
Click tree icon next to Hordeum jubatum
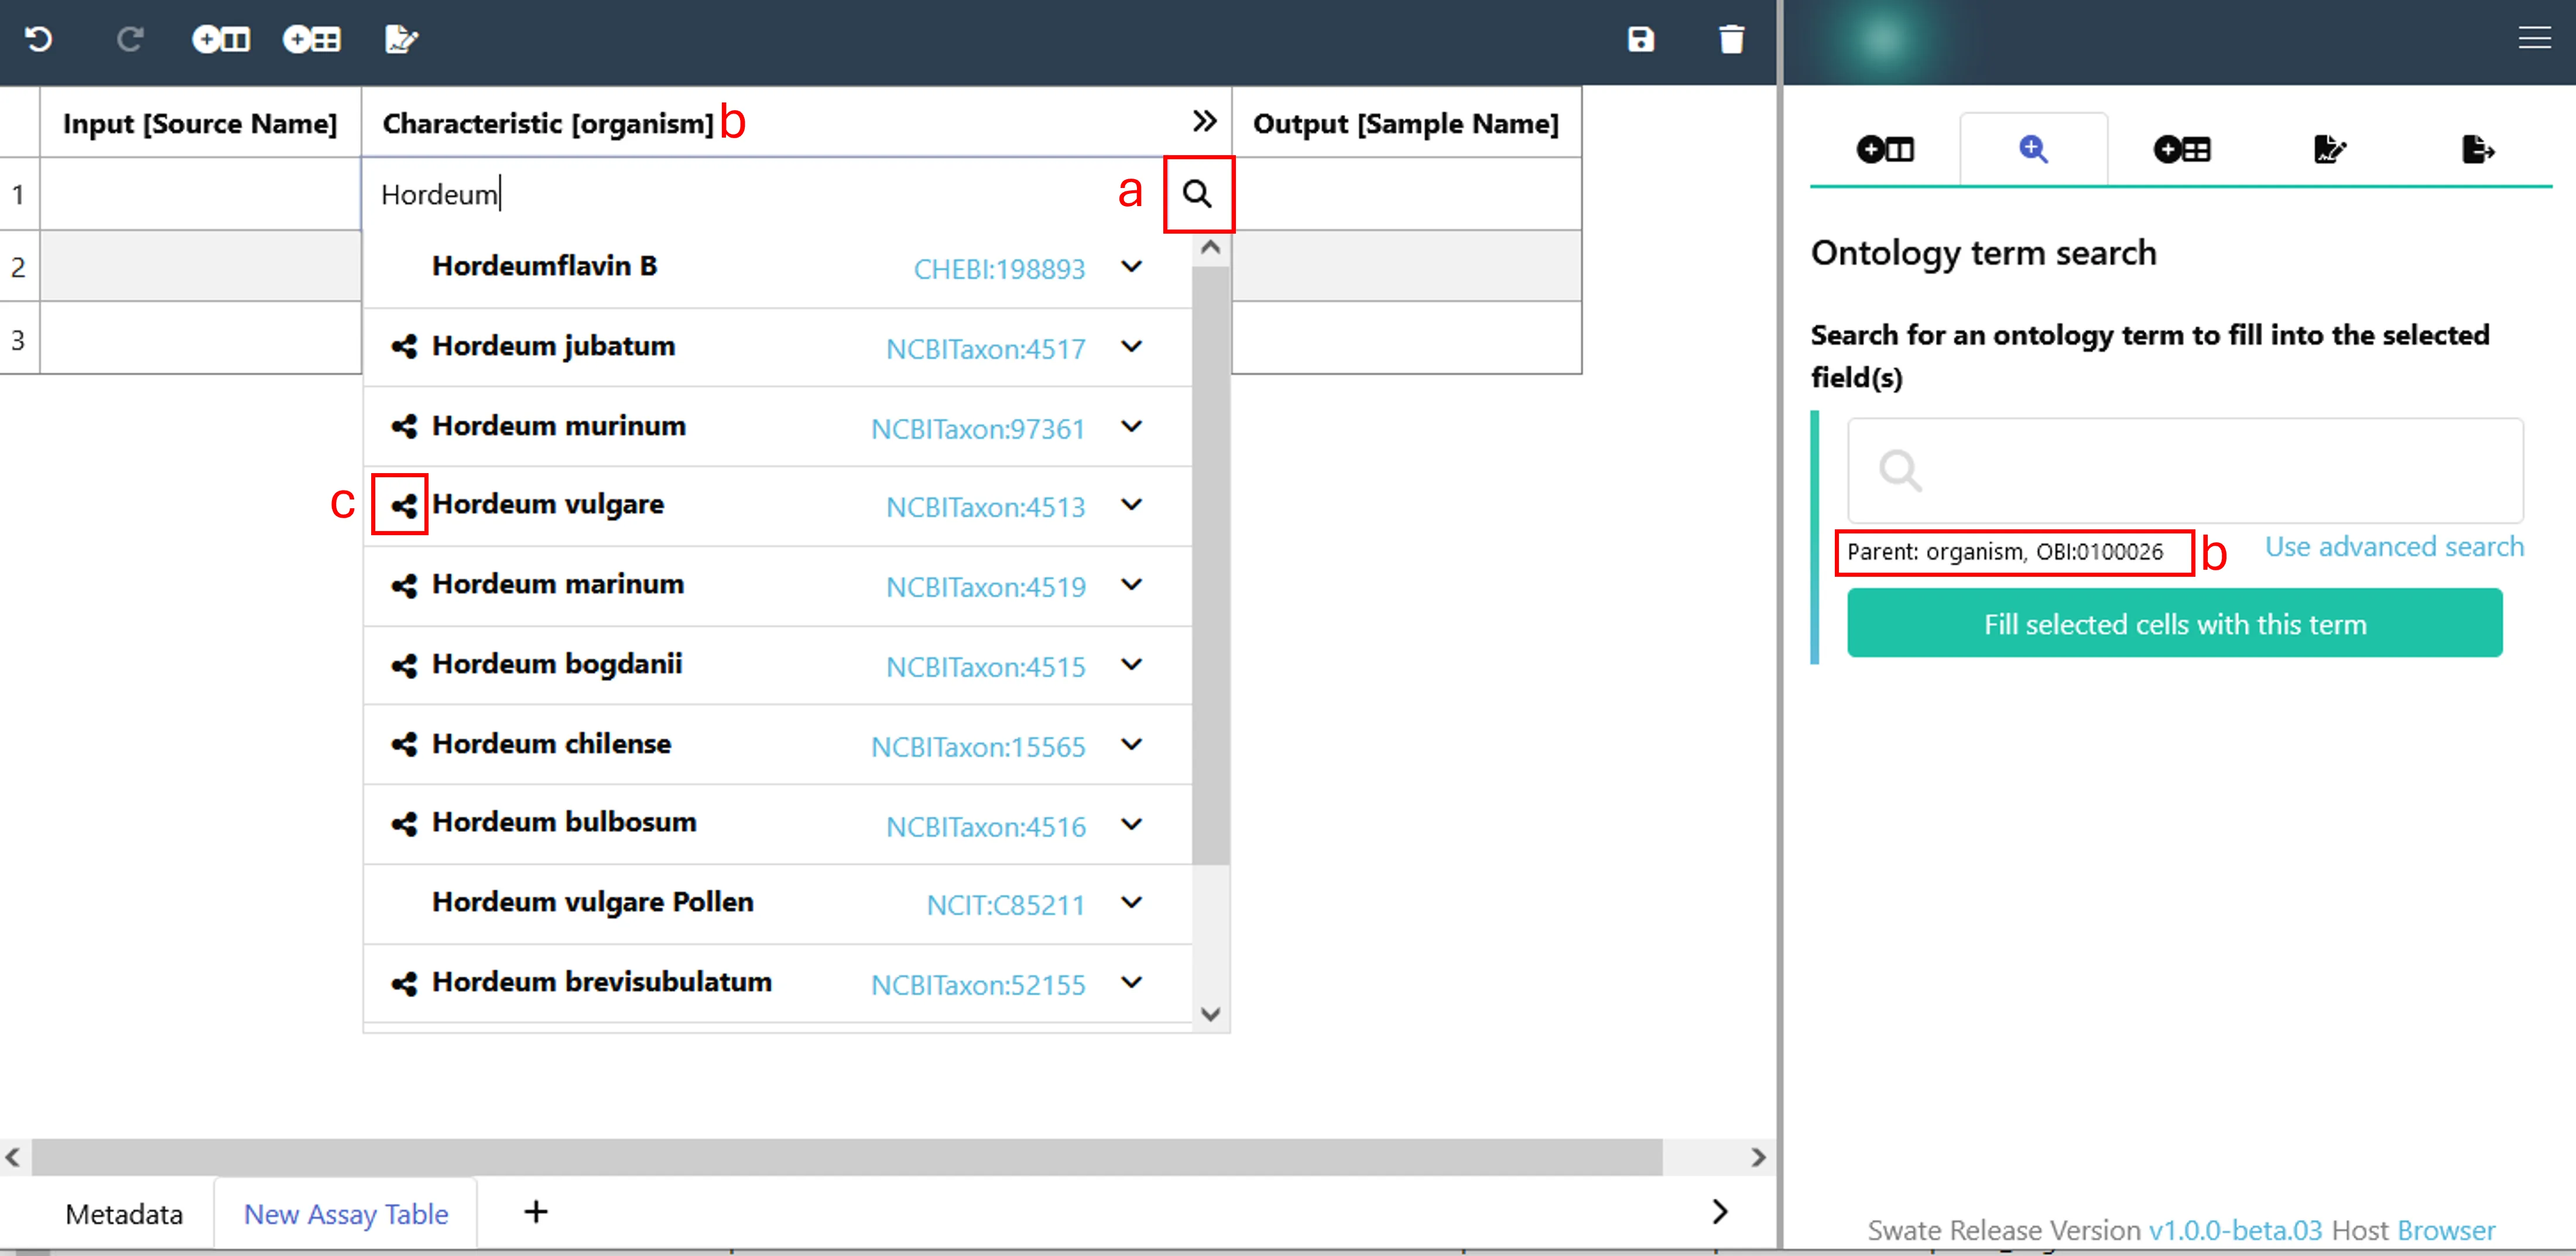point(404,347)
